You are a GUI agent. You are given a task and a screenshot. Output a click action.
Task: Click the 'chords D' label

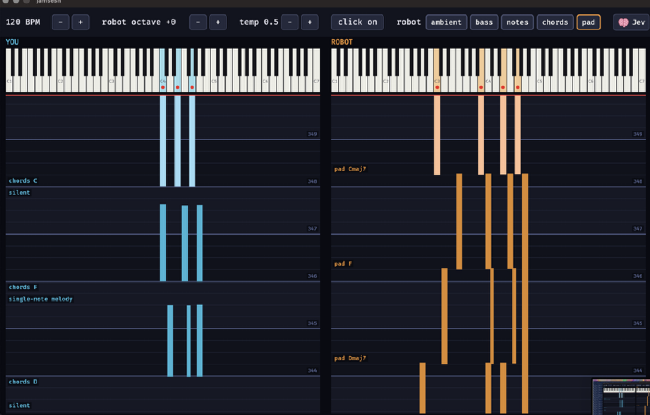tap(23, 382)
